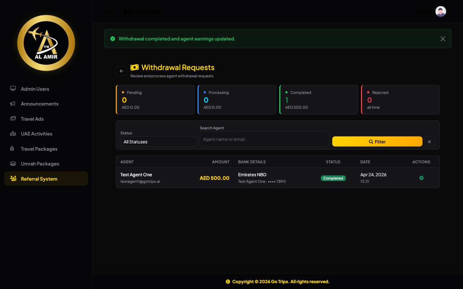Click the Referral System users icon

pos(13,178)
